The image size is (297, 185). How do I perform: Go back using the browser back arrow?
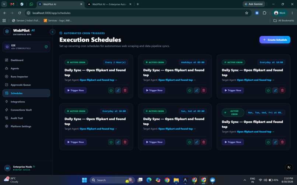pyautogui.click(x=5, y=13)
